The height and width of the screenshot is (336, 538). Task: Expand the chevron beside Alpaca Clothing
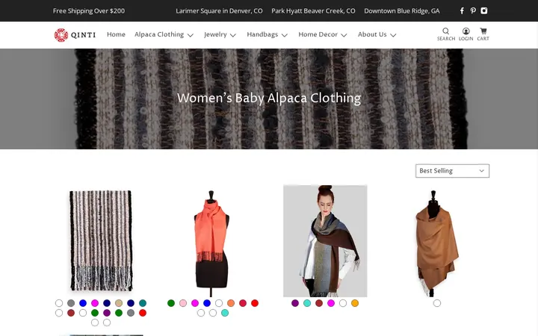coord(191,35)
